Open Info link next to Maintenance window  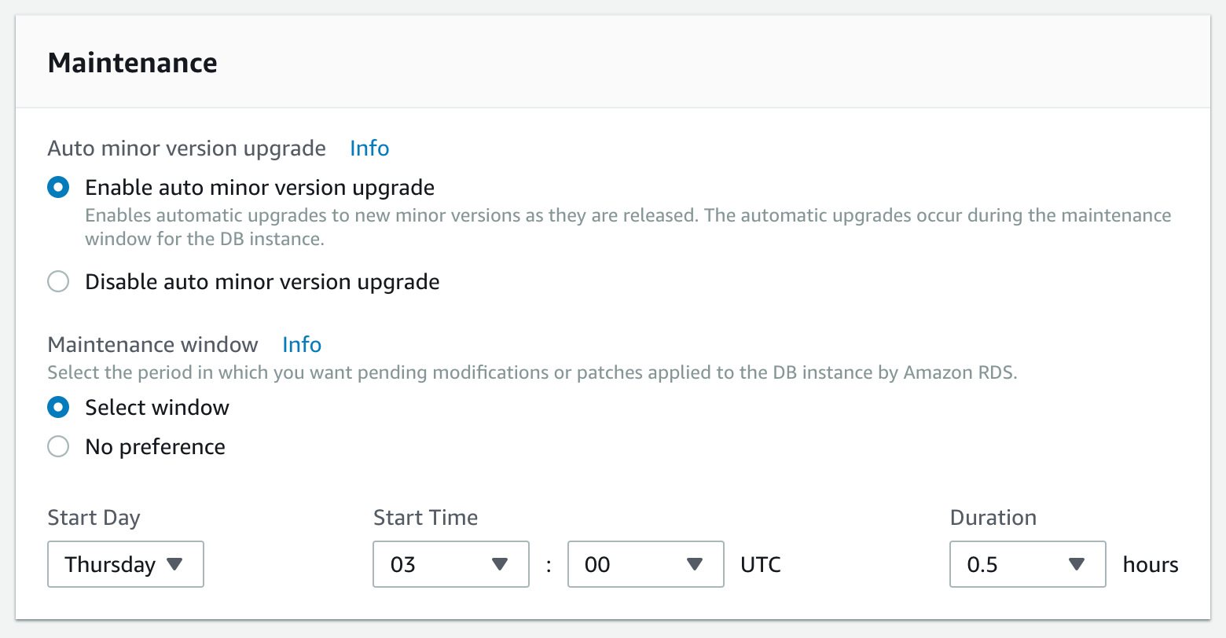point(302,345)
